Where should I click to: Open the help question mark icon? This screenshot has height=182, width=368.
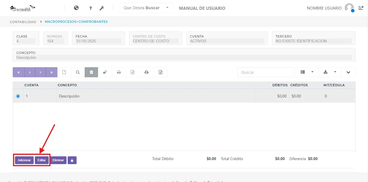[90, 8]
